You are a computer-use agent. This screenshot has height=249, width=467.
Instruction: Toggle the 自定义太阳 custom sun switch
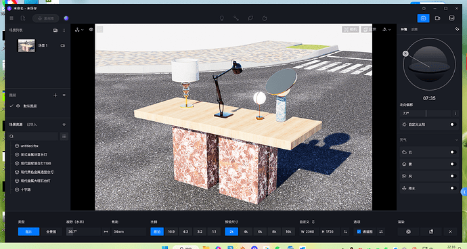[x=453, y=124]
